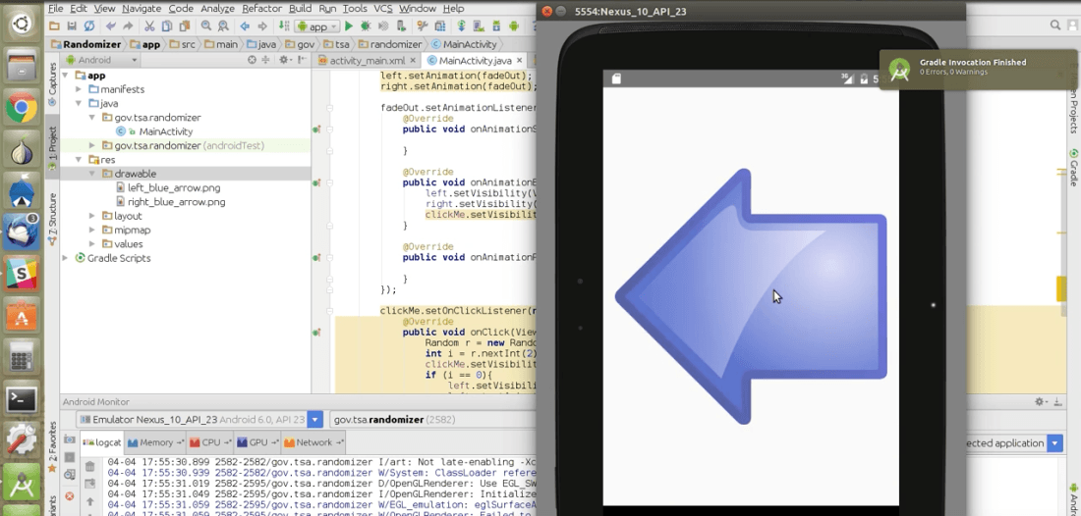Toggle the Captures tool window side tab
This screenshot has width=1081, height=516.
[x=53, y=83]
